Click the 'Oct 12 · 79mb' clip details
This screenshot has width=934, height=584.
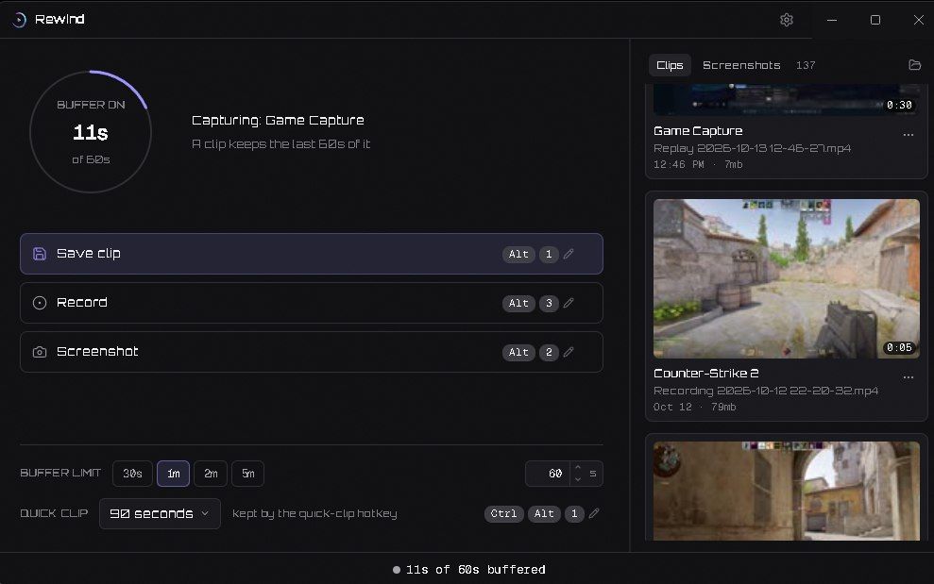tap(694, 407)
